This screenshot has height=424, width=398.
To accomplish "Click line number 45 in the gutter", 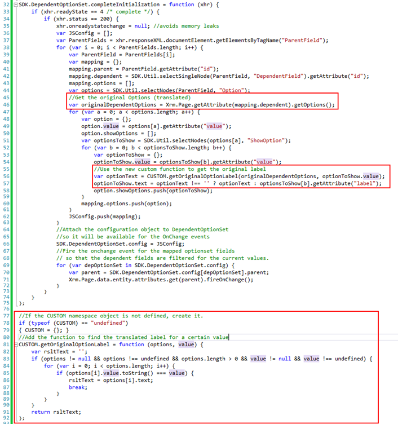I will click(x=6, y=98).
